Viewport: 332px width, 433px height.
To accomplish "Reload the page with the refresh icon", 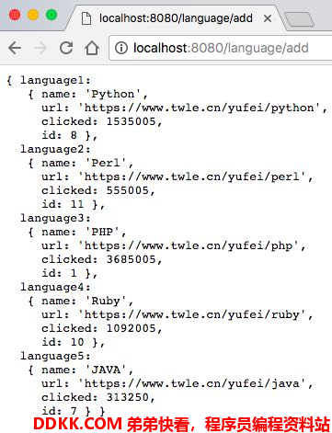I will point(66,48).
